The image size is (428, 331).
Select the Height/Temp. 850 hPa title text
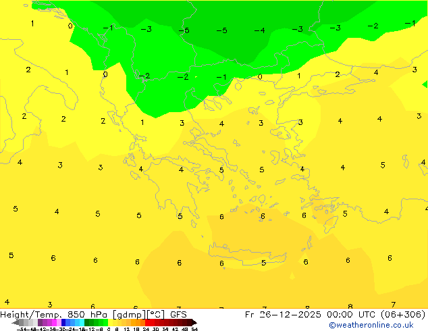(x=53, y=315)
